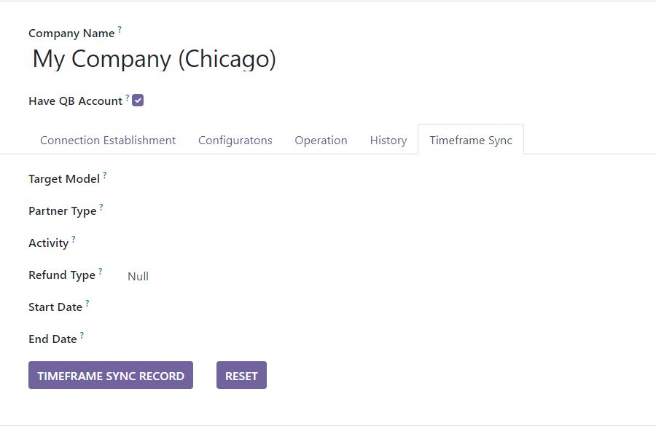This screenshot has height=426, width=656.
Task: Click the Target Model field label
Action: pos(63,179)
